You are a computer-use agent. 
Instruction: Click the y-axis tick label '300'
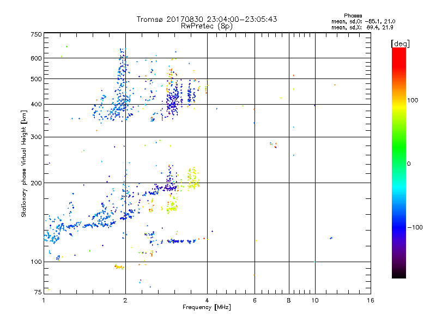click(36, 137)
